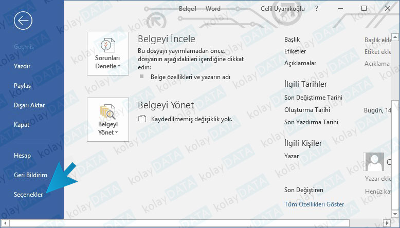Open the Paylaş menu item
The image size is (400, 228).
pyautogui.click(x=22, y=86)
